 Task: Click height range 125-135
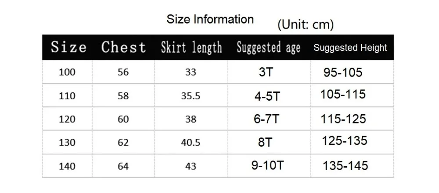coord(344,141)
